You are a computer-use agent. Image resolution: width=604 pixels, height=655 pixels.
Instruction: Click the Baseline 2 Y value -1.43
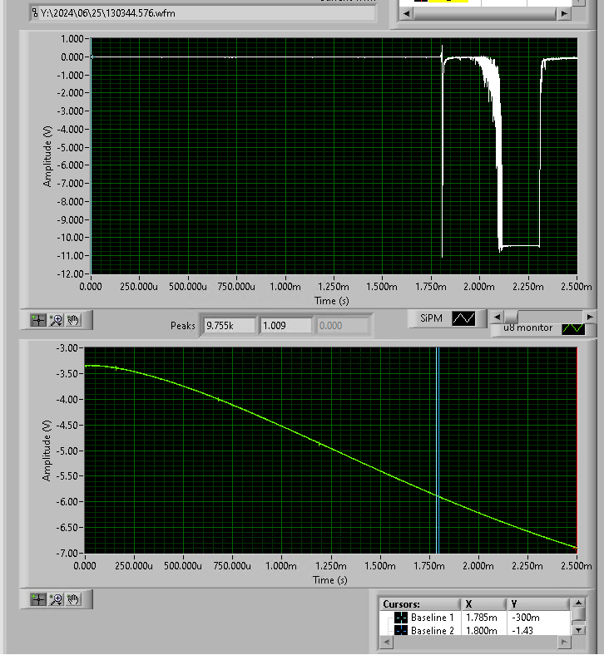[522, 630]
